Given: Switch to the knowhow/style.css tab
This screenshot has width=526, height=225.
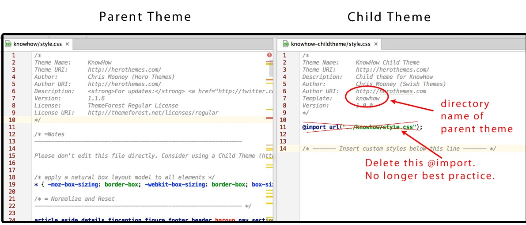Looking at the screenshot, I should [37, 44].
